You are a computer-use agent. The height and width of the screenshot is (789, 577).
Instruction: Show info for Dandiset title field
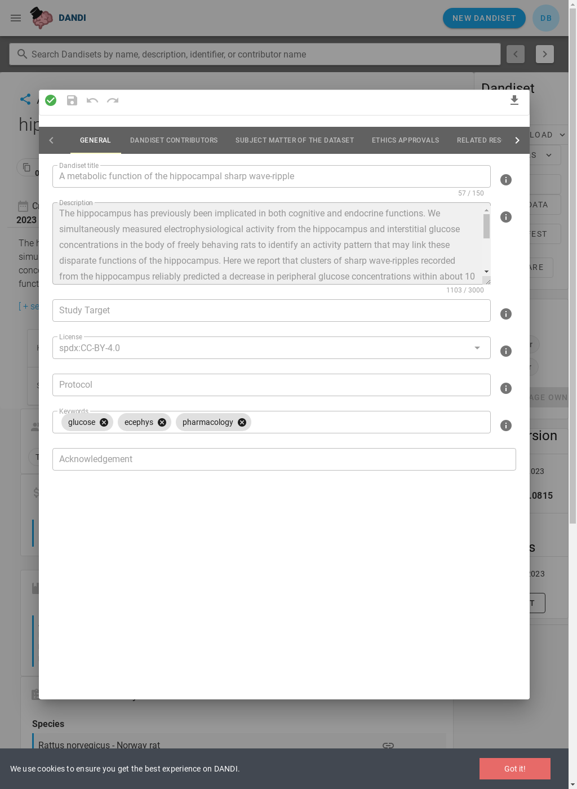[x=506, y=180]
